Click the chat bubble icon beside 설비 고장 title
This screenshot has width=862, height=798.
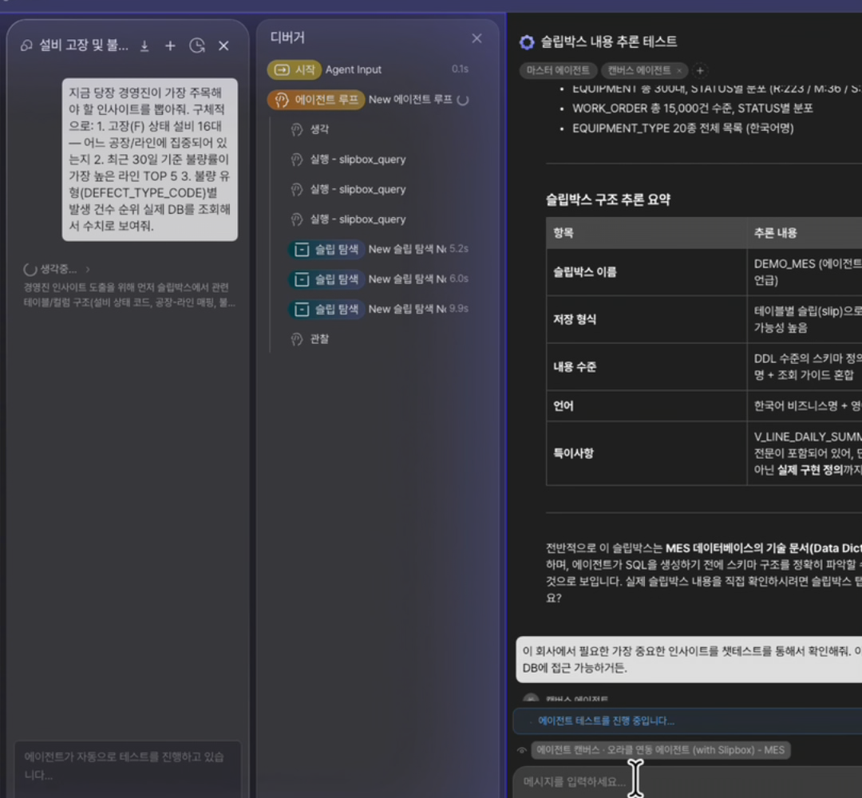pyautogui.click(x=26, y=45)
